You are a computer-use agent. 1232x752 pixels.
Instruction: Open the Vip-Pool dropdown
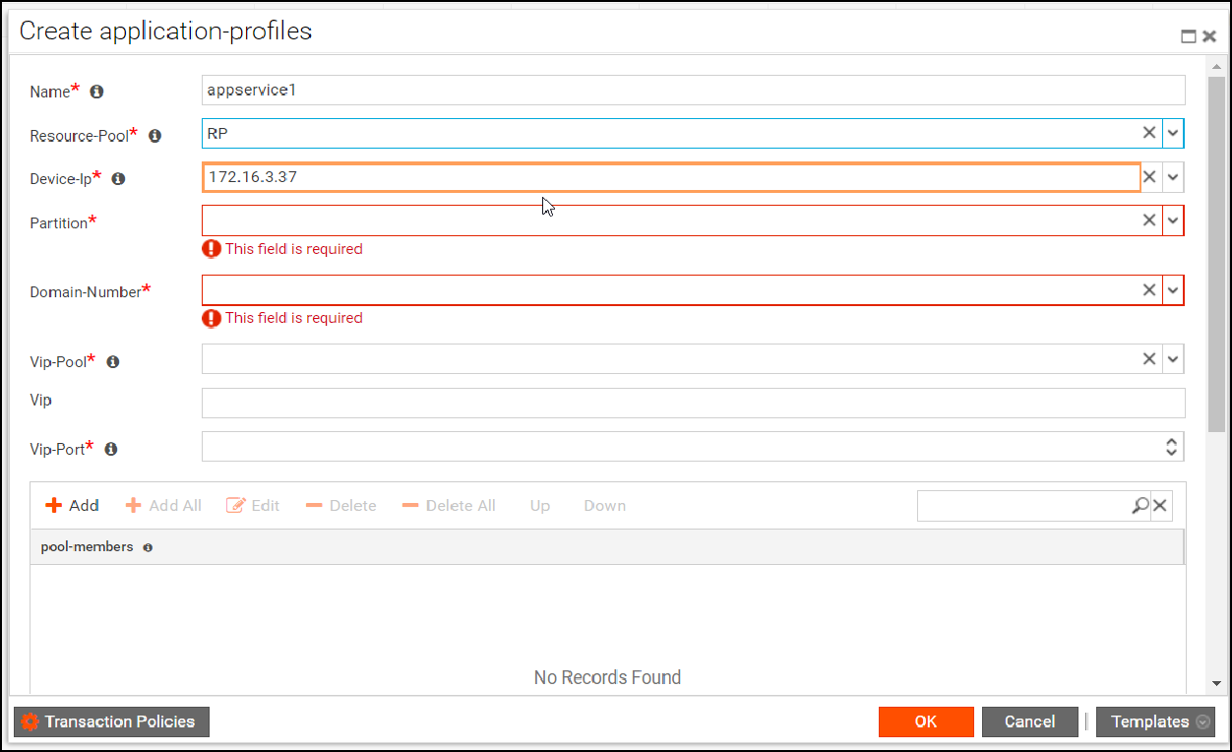1172,358
